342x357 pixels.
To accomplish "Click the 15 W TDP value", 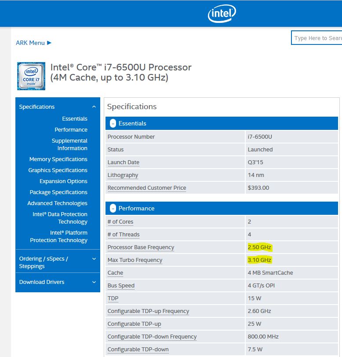I will click(254, 298).
